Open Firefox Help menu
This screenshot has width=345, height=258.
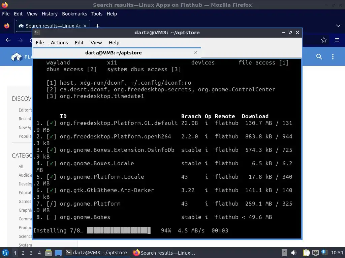point(112,14)
